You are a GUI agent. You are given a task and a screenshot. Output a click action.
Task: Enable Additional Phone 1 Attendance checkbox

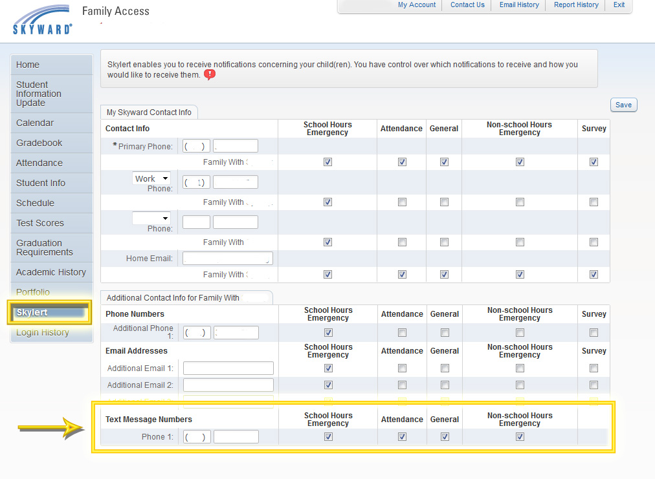[x=402, y=332]
